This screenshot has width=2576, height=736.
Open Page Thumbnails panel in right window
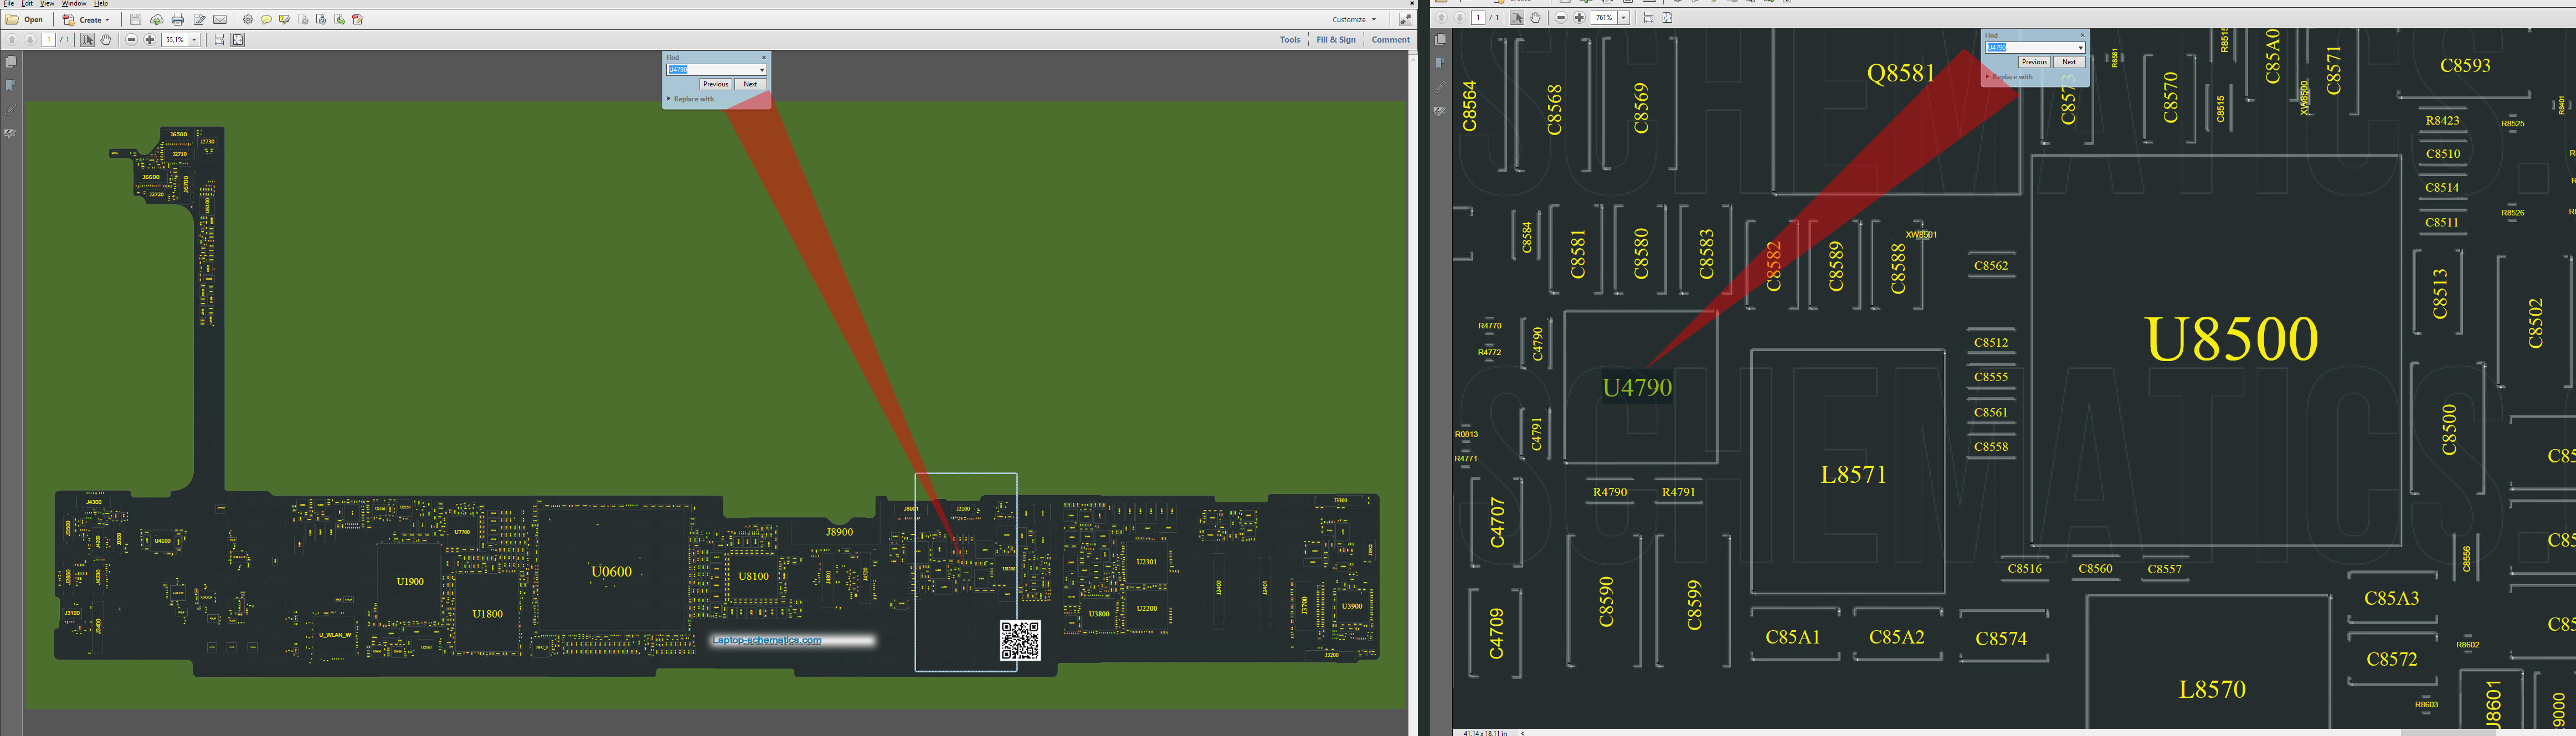tap(1441, 40)
